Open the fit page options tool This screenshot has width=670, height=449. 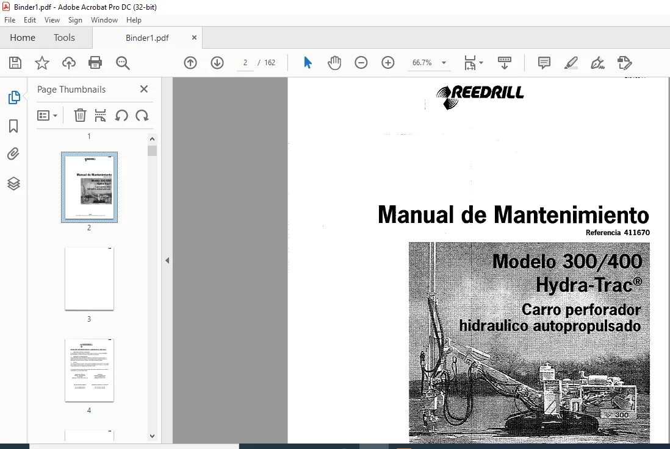tap(473, 63)
